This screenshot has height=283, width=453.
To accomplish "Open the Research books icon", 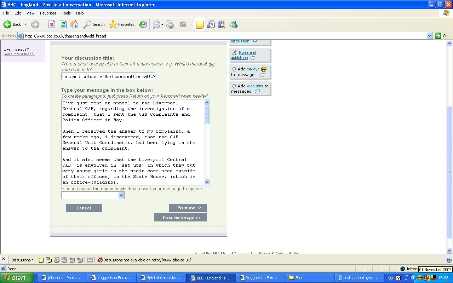I will pos(222,24).
